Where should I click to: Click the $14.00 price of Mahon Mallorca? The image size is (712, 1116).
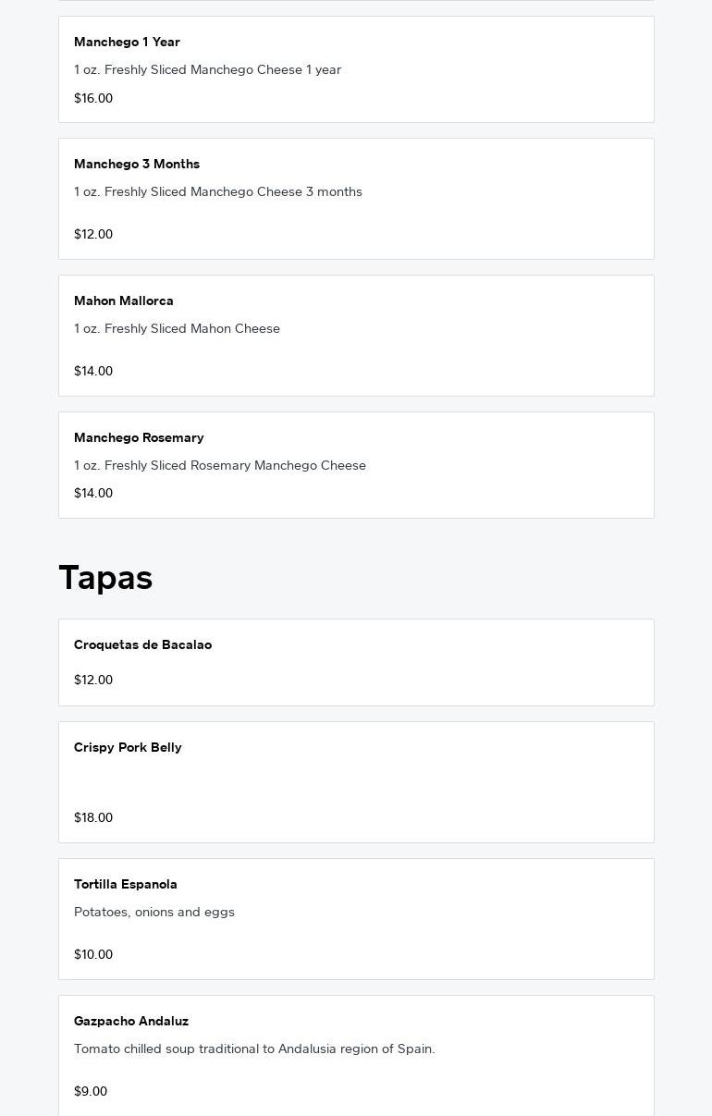(x=93, y=371)
